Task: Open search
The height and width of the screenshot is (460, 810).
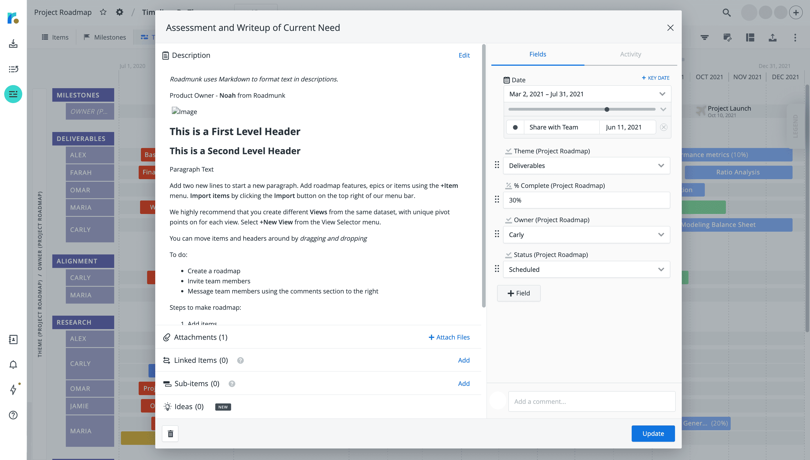Action: [x=726, y=12]
